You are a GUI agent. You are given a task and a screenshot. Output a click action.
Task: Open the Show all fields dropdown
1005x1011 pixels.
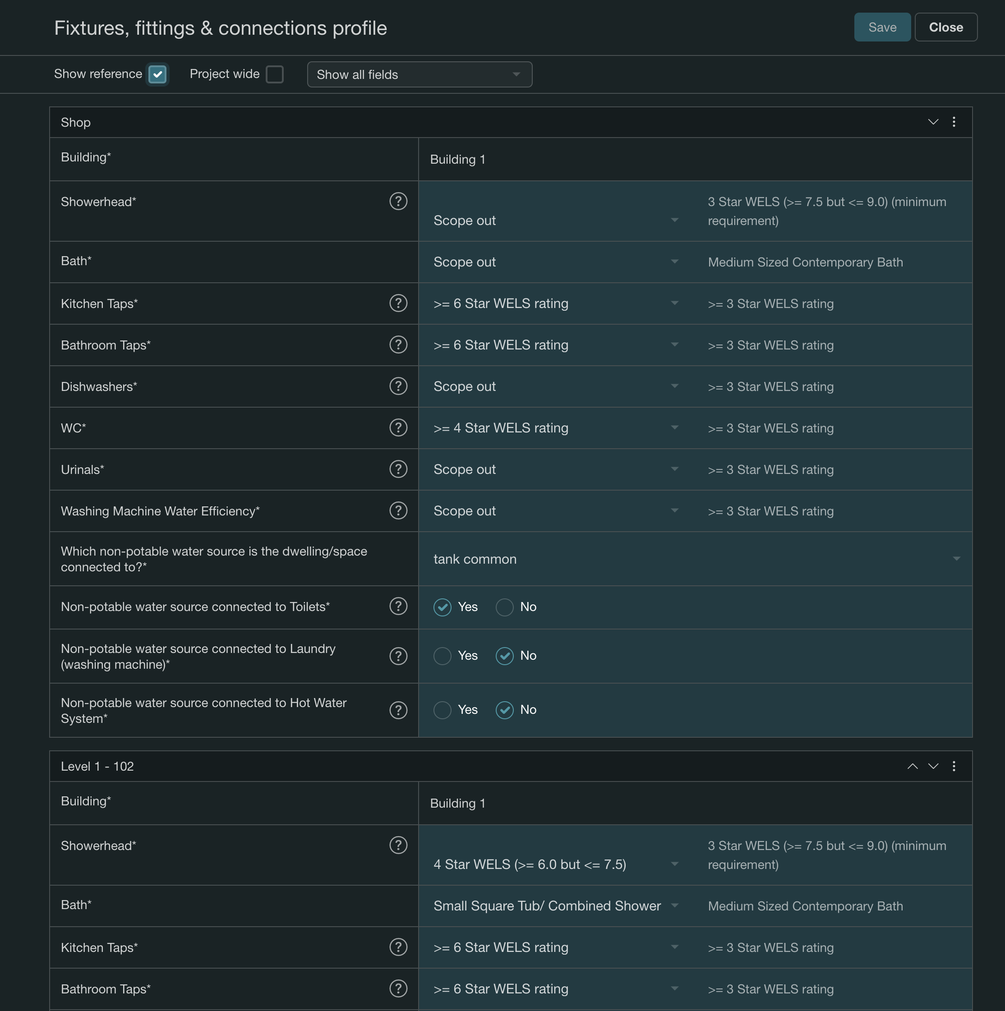419,74
